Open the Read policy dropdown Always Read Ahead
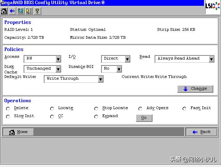 pos(185,59)
